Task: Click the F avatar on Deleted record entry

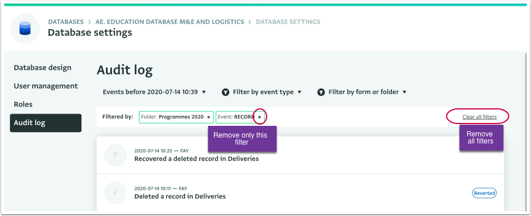Action: pos(115,193)
